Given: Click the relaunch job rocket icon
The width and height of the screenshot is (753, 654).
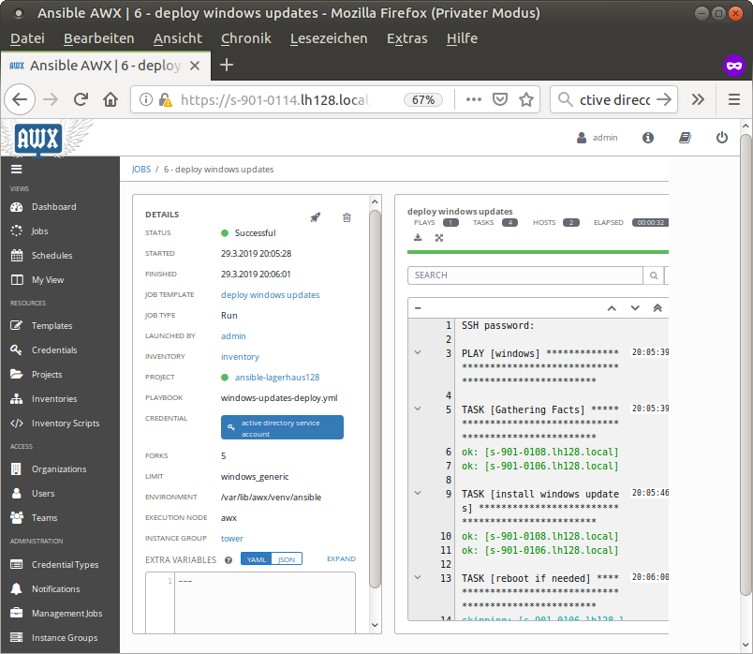Looking at the screenshot, I should pyautogui.click(x=315, y=217).
